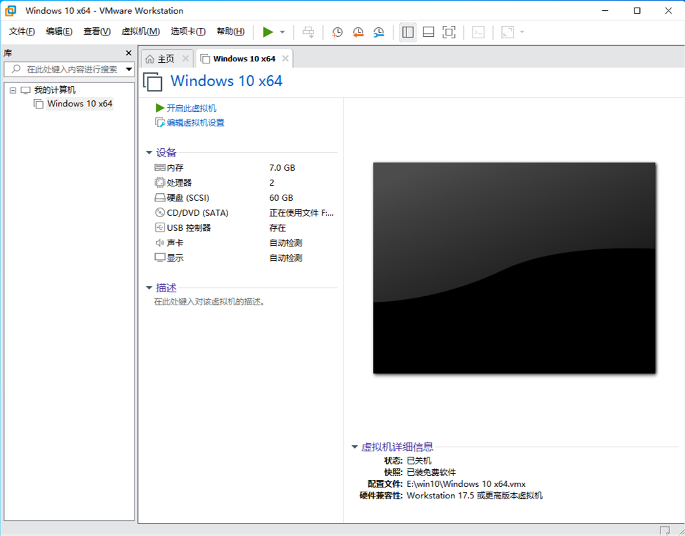Click the show or hide thumbnail bar icon

(428, 32)
